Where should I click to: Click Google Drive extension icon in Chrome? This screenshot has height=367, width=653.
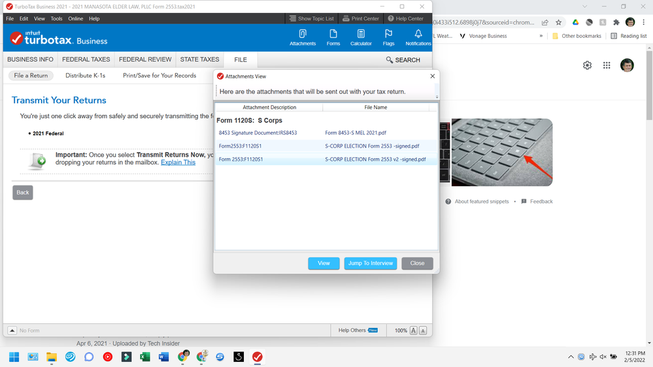(x=575, y=22)
